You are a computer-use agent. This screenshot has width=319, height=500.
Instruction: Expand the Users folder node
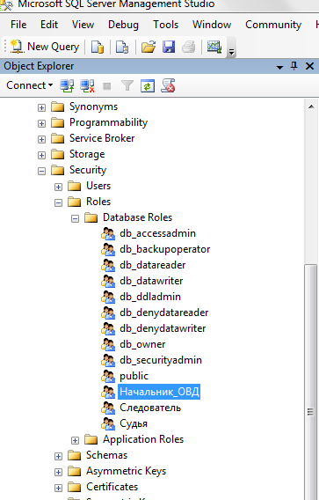tap(58, 187)
